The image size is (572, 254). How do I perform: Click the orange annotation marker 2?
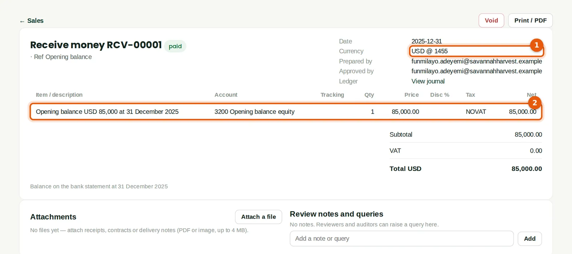[534, 103]
